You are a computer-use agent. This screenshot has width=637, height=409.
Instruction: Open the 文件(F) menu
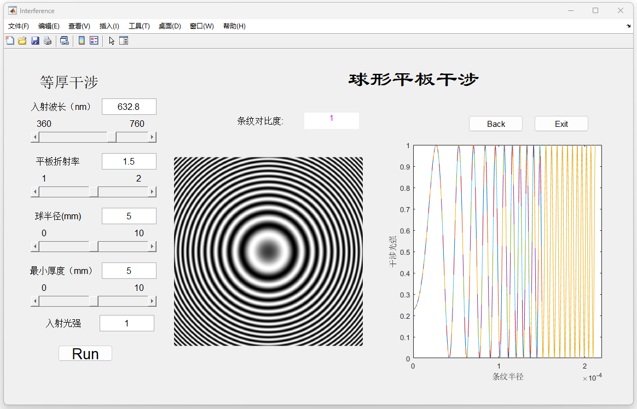coord(19,26)
